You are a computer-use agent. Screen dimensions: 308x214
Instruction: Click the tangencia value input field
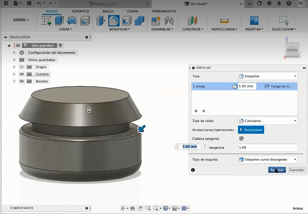coord(267,147)
